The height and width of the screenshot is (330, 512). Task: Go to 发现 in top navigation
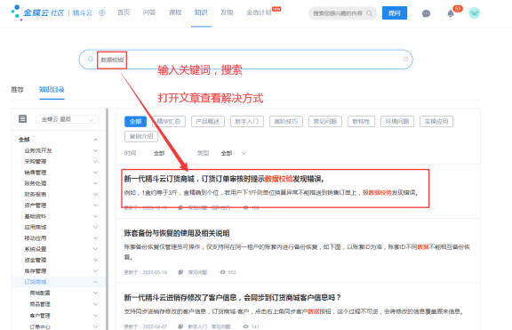point(227,12)
